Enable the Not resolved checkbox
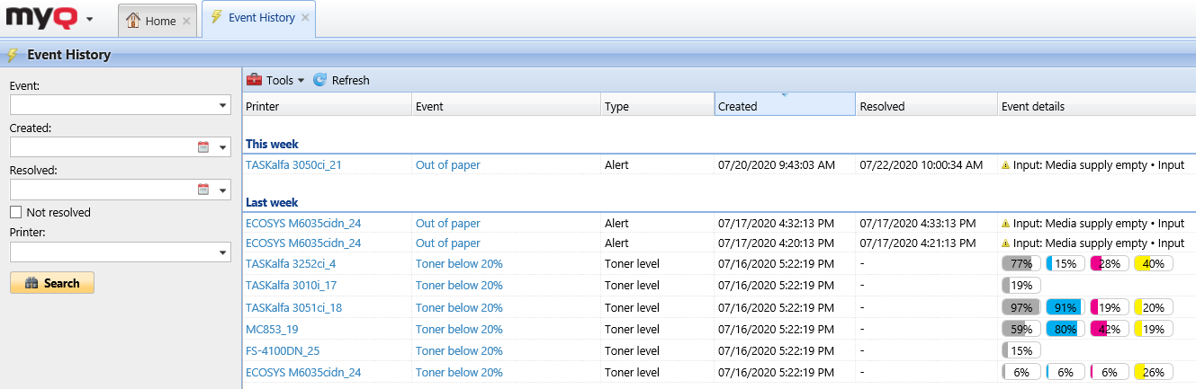Screen dimensions: 1196x389 [x=15, y=213]
